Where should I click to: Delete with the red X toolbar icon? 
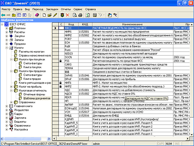[x=67, y=15]
